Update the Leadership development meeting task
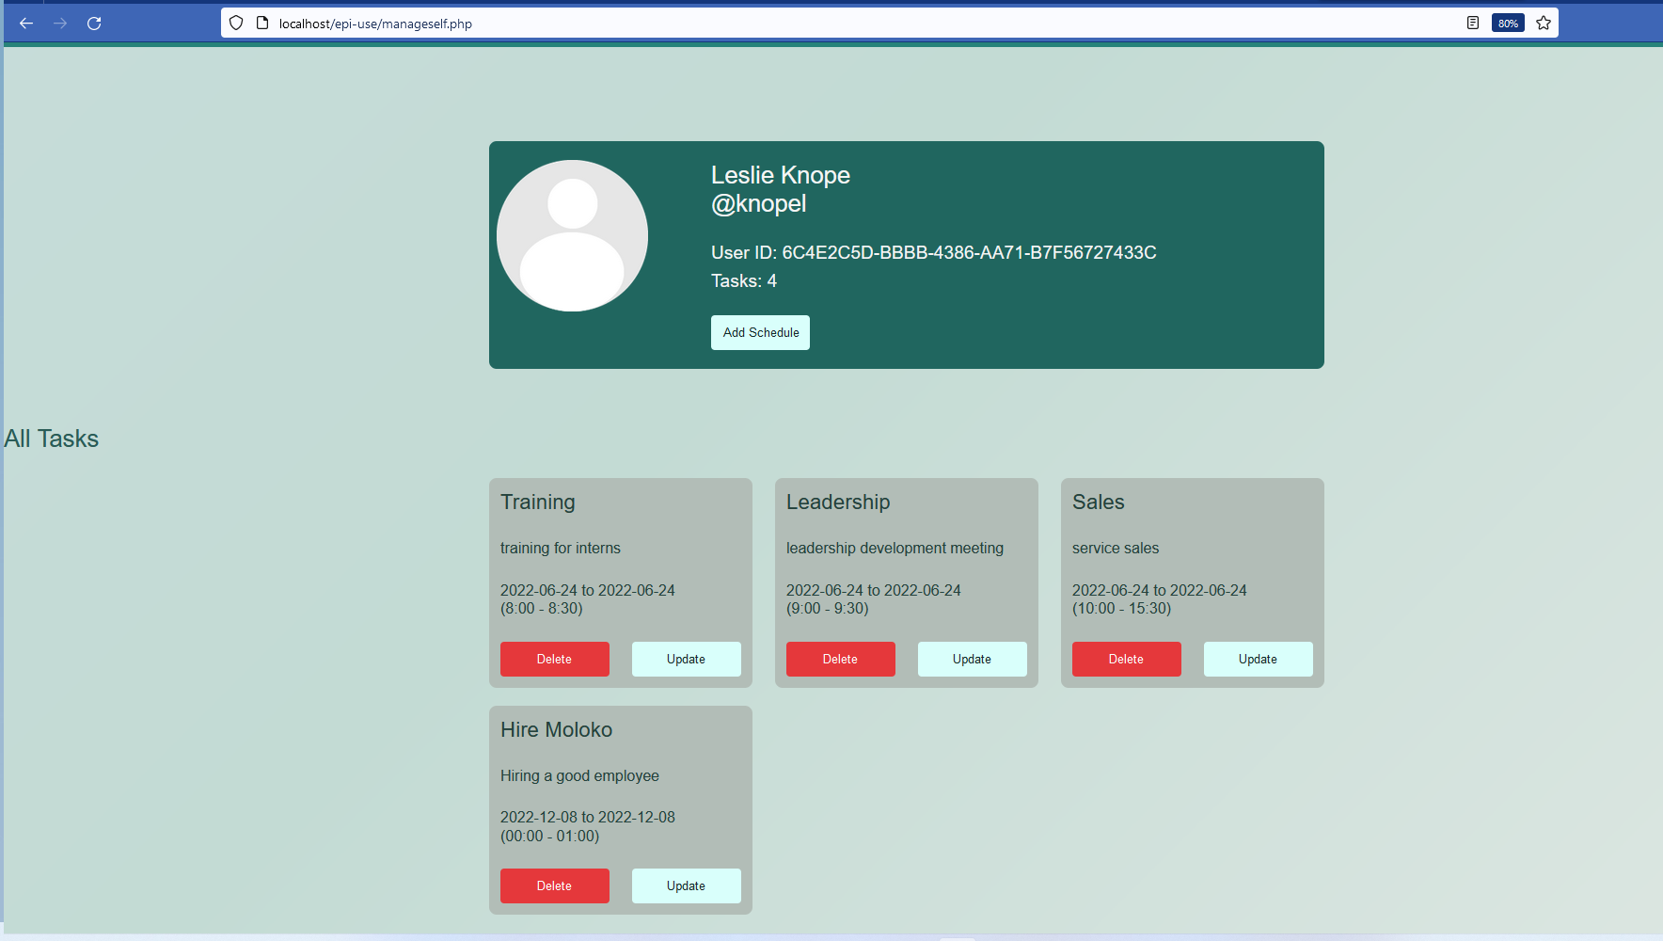The image size is (1663, 941). click(x=972, y=659)
